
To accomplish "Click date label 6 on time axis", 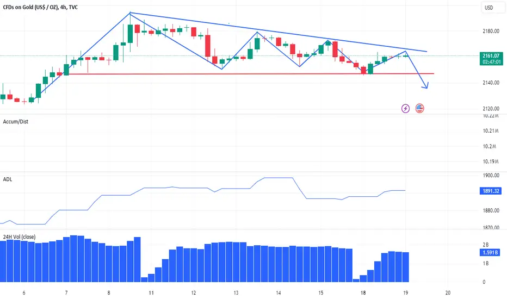I will pyautogui.click(x=24, y=293).
